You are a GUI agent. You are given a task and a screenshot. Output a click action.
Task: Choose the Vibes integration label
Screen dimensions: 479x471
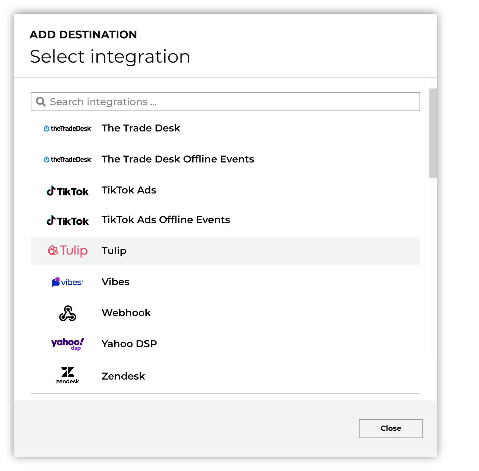(115, 282)
